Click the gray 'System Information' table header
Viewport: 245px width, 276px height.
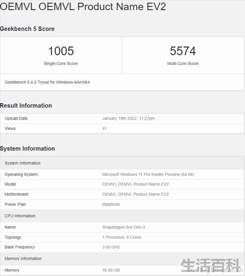click(22, 163)
